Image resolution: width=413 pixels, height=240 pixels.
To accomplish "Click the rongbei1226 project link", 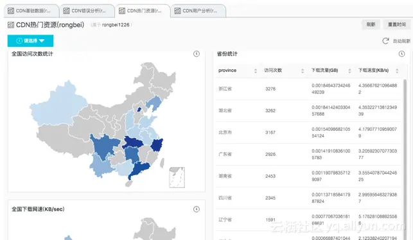I will tap(116, 25).
